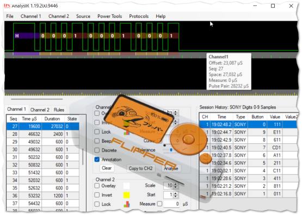Open the Protocols menu
This screenshot has width=302, height=215.
coord(139,16)
